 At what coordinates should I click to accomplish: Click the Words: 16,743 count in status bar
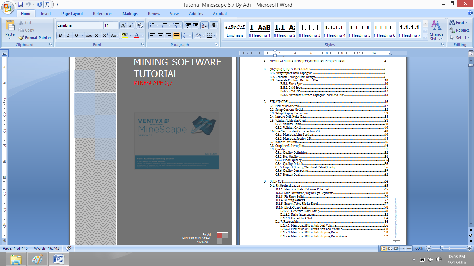click(x=46, y=248)
